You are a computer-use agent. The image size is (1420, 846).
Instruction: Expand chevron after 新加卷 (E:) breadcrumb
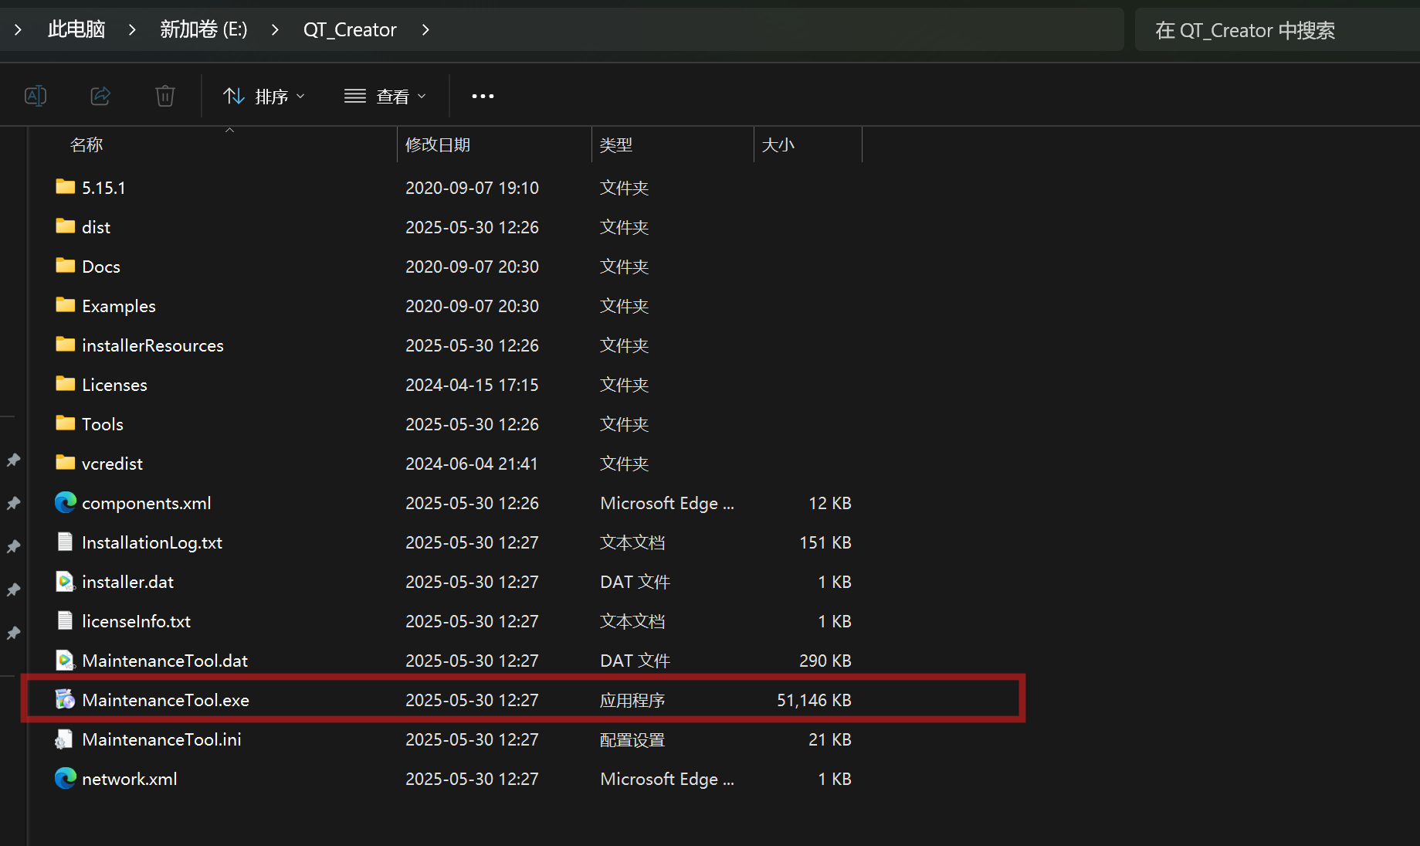(x=275, y=29)
